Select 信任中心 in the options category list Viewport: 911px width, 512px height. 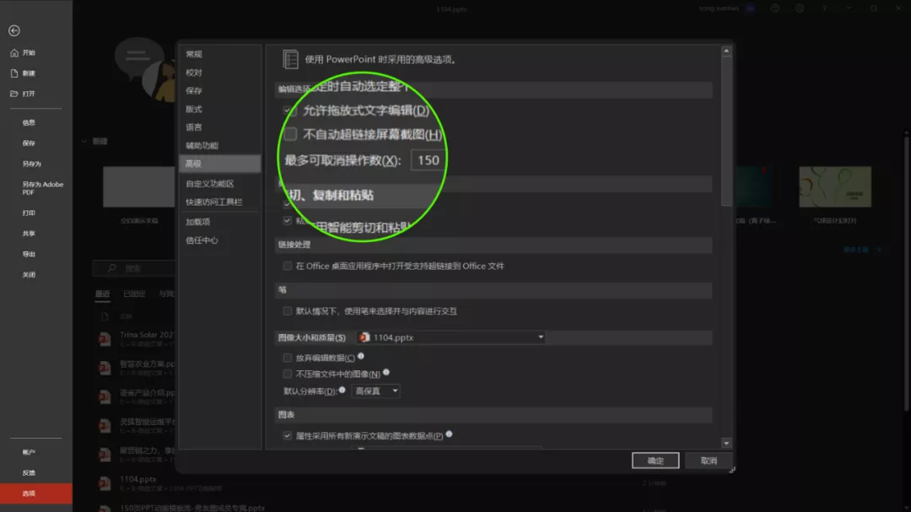tap(219, 240)
